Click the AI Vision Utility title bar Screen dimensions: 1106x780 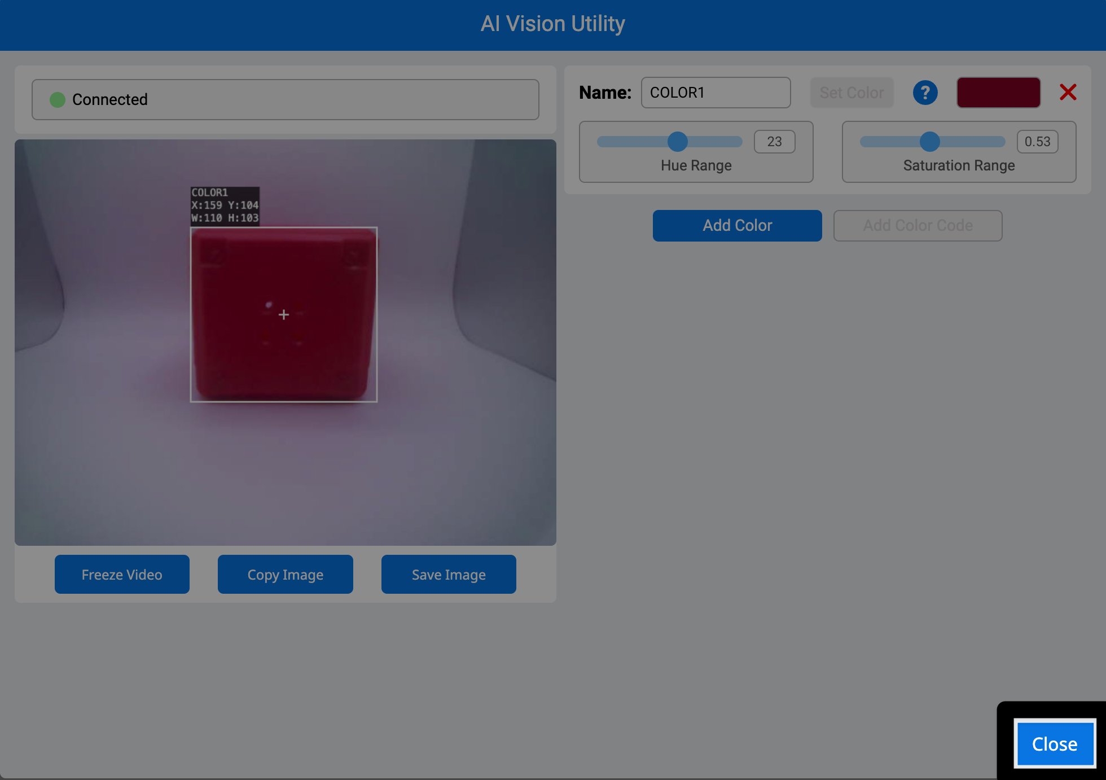coord(552,24)
